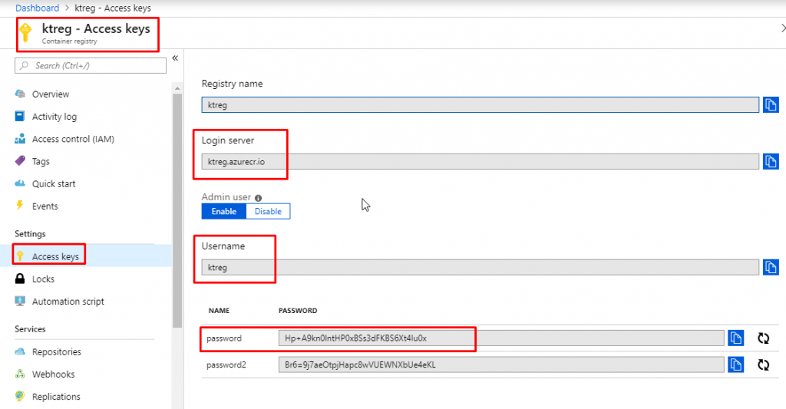Click the Quick start icon
Image resolution: width=786 pixels, height=409 pixels.
[20, 183]
